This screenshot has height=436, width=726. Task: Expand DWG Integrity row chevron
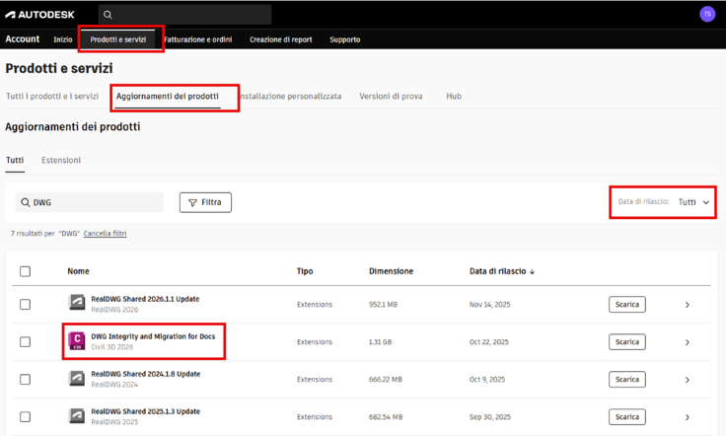coord(688,342)
